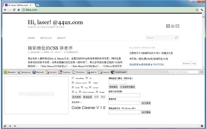Switch to the Resources panel
Screen dimensions: 207x129
point(24,72)
